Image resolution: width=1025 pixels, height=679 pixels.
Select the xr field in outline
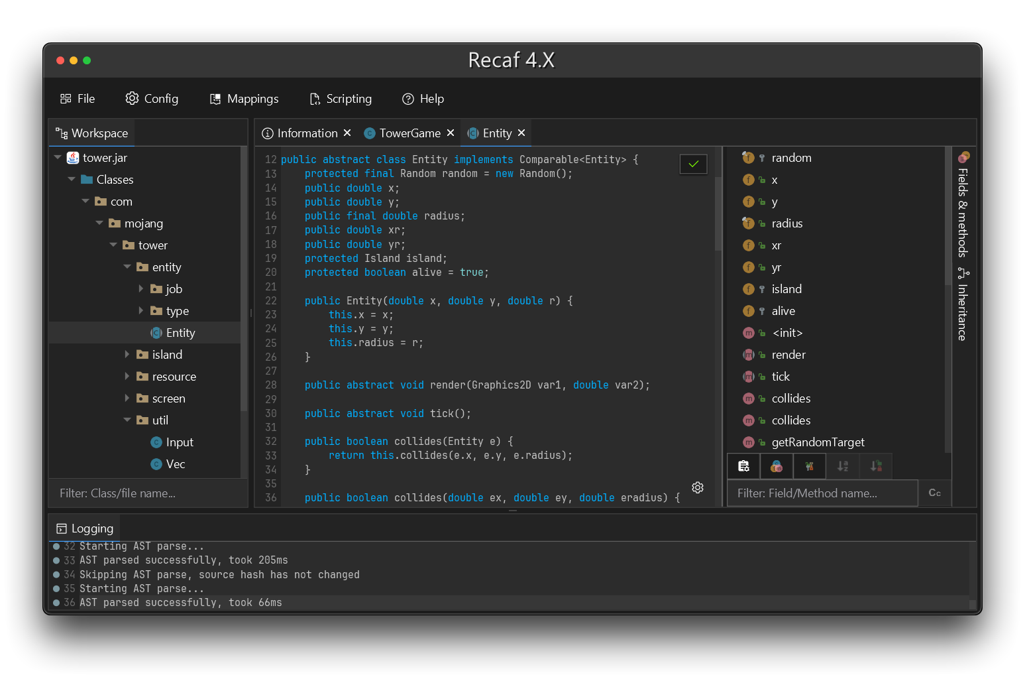[x=835, y=245]
